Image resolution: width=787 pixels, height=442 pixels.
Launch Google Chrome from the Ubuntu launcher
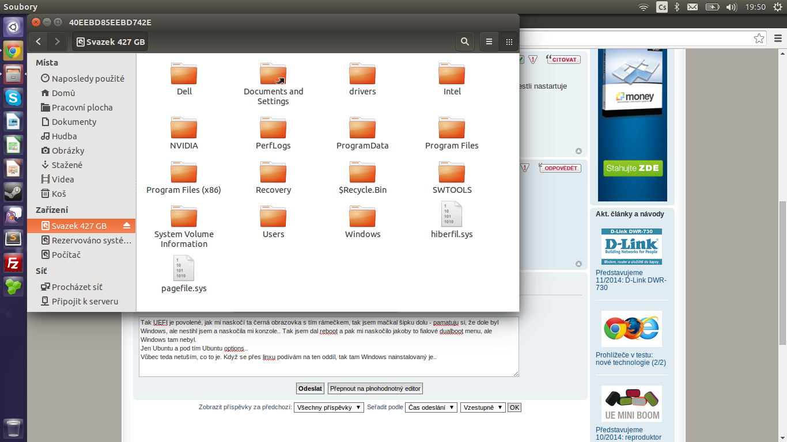(x=13, y=51)
